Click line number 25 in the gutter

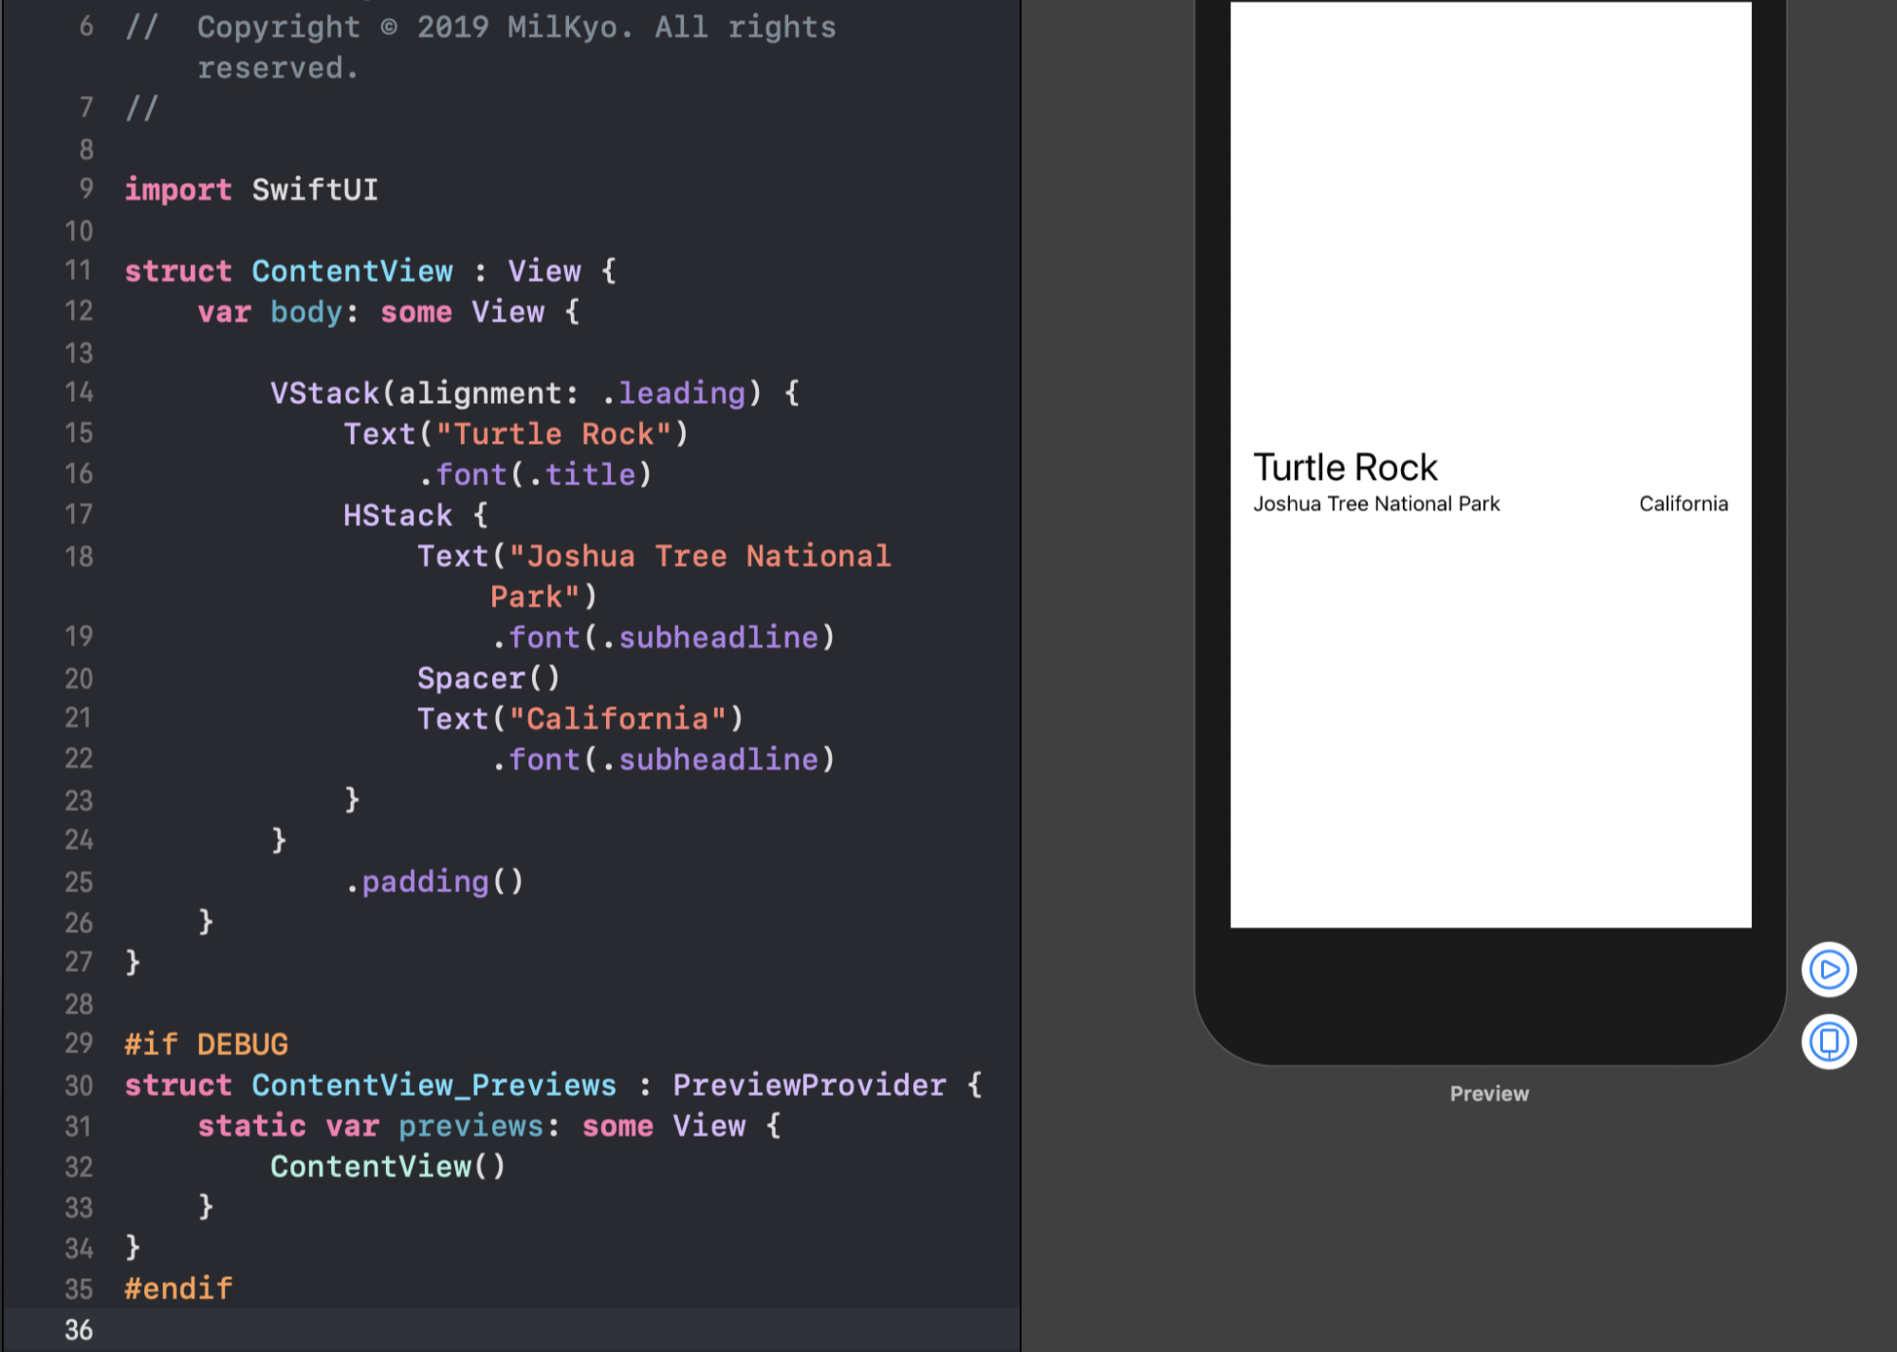[x=79, y=882]
